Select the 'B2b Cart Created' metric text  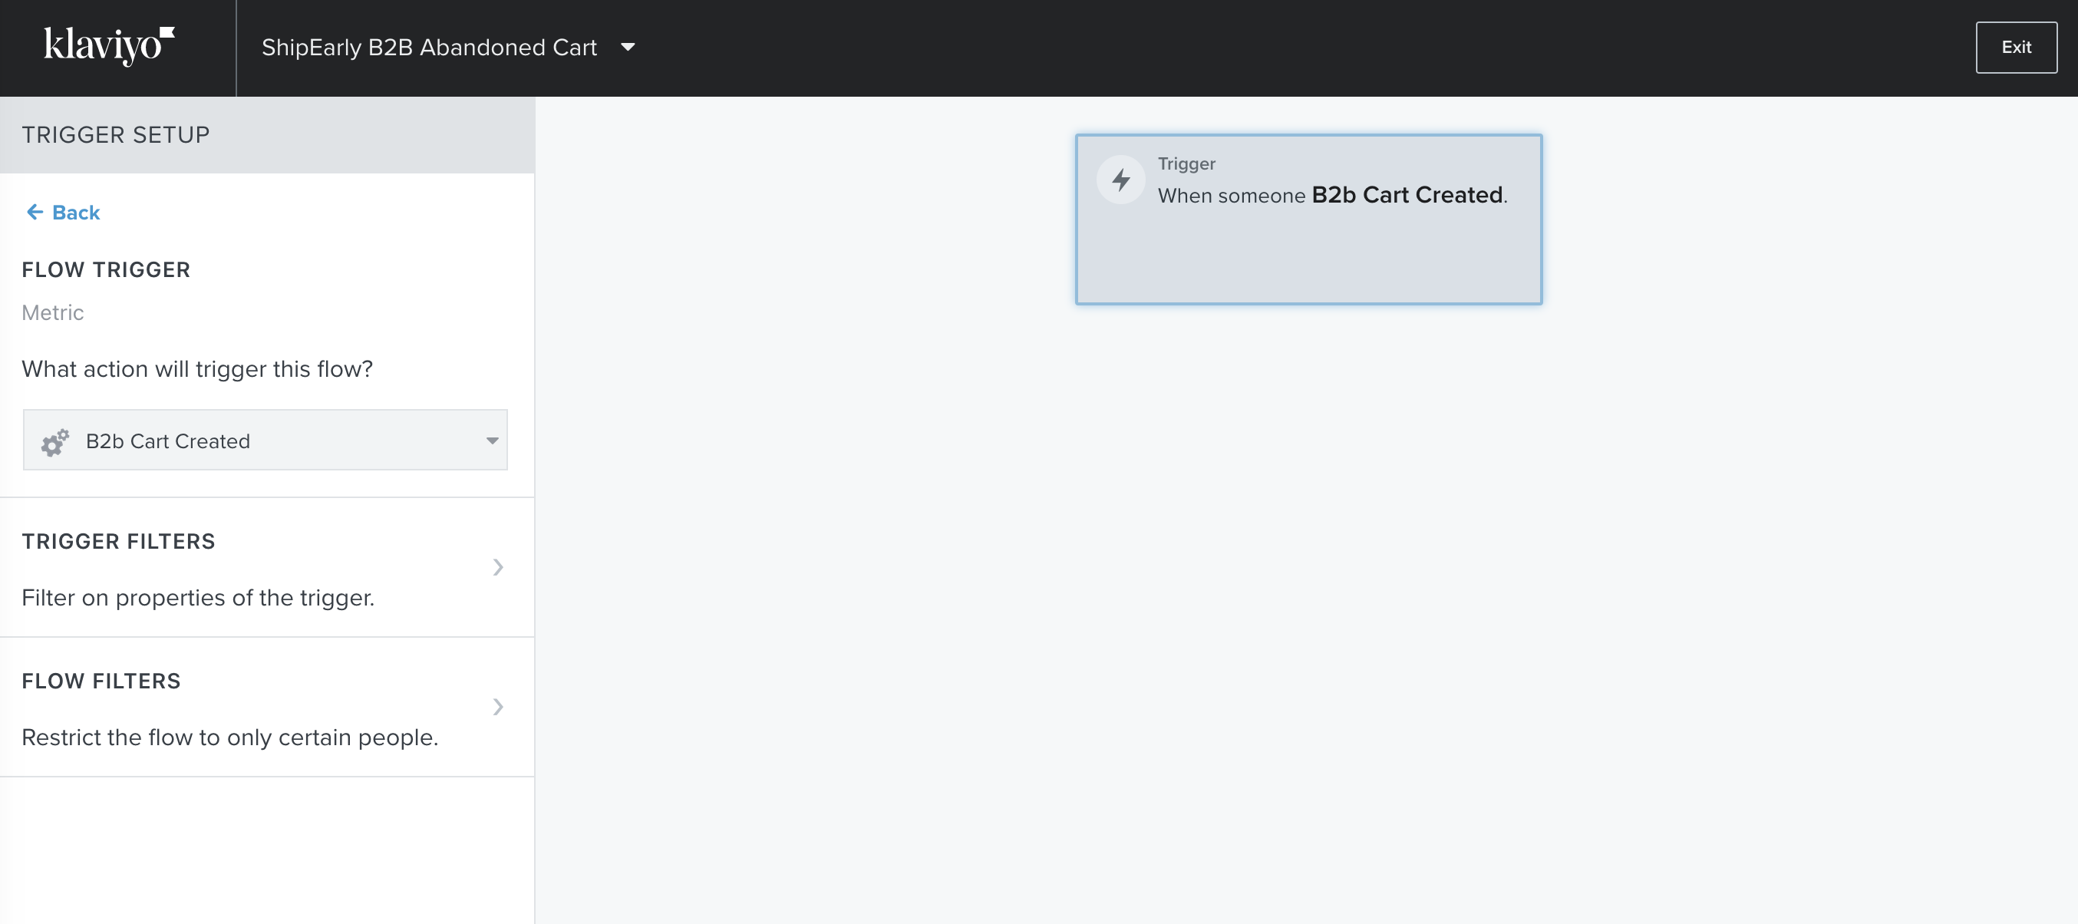point(168,441)
